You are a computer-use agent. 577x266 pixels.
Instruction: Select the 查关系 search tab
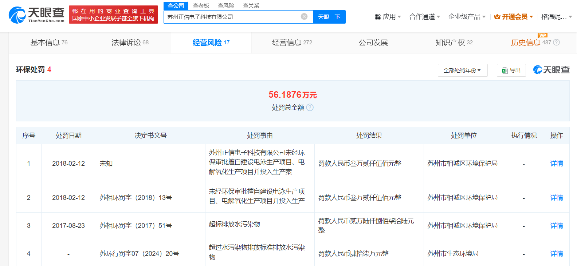pyautogui.click(x=251, y=6)
